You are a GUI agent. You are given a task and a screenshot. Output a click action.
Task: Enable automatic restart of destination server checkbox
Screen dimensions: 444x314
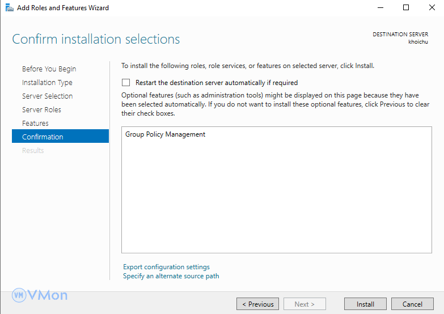(x=126, y=83)
